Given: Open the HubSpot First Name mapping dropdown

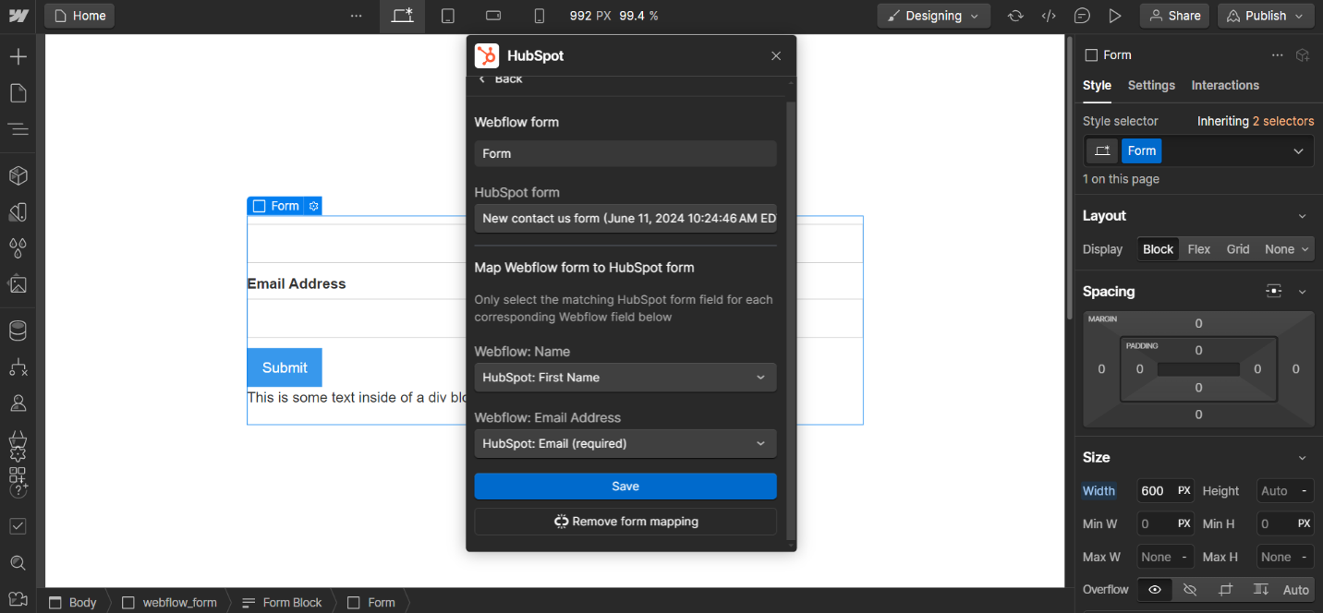Looking at the screenshot, I should (625, 377).
